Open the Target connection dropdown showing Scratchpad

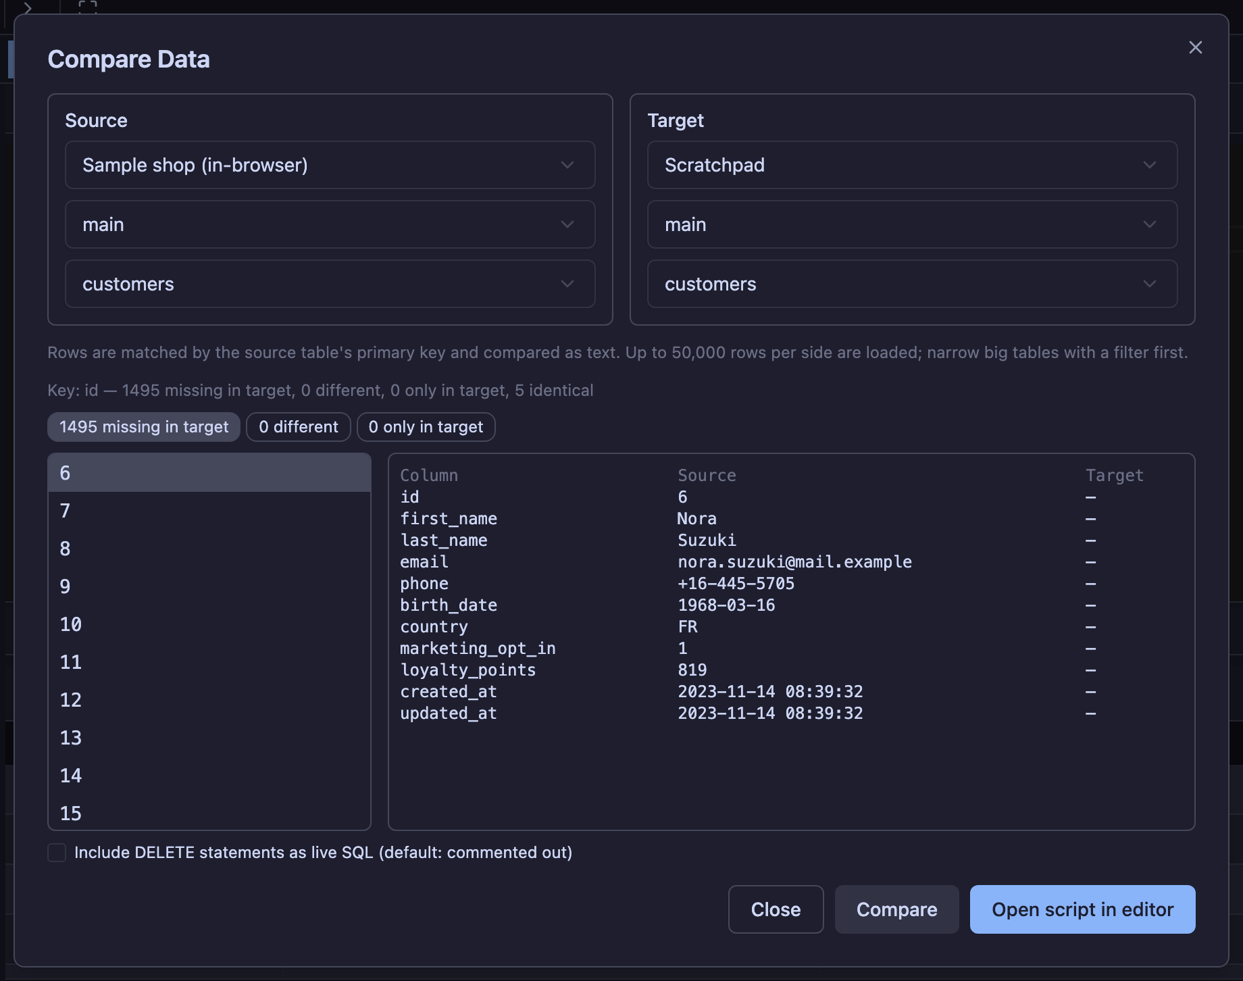coord(912,165)
